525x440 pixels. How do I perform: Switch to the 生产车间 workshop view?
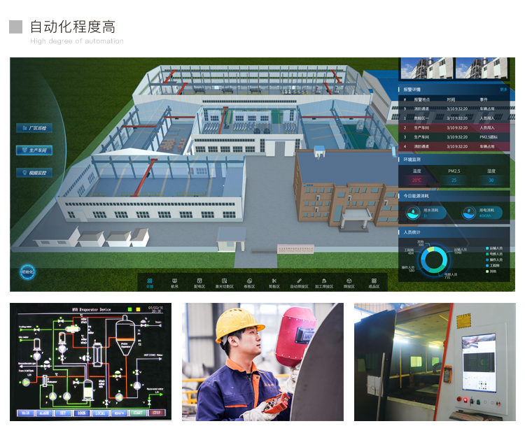point(34,150)
